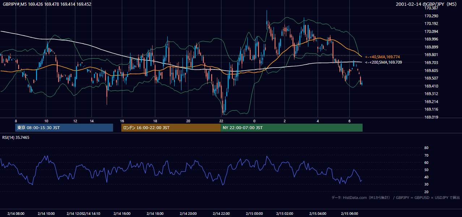The height and width of the screenshot is (217, 462).
Task: Click price level 169.996 on axis
Action: (431, 39)
